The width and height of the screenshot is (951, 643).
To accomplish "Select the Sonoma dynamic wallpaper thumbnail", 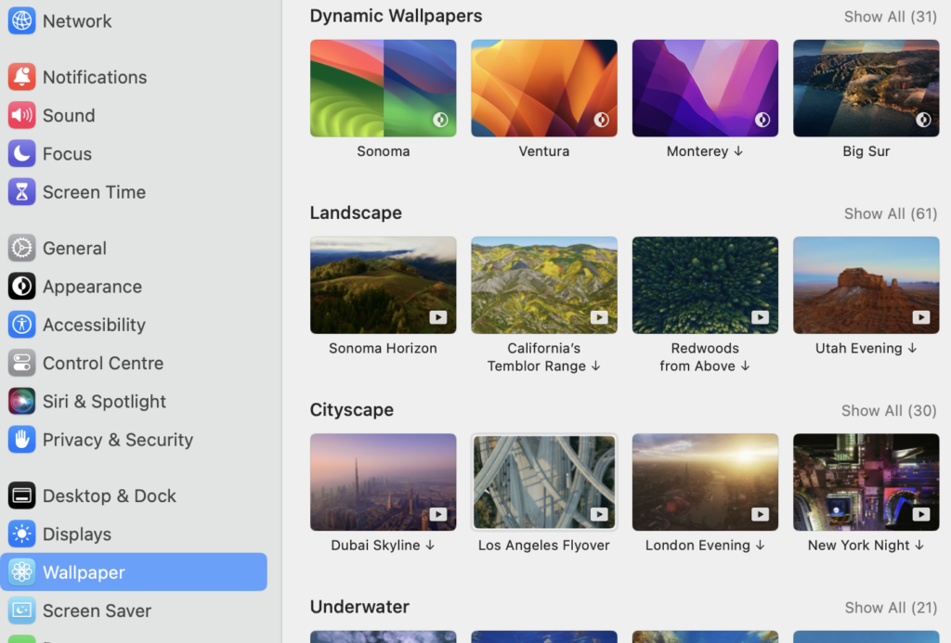I will click(x=383, y=88).
